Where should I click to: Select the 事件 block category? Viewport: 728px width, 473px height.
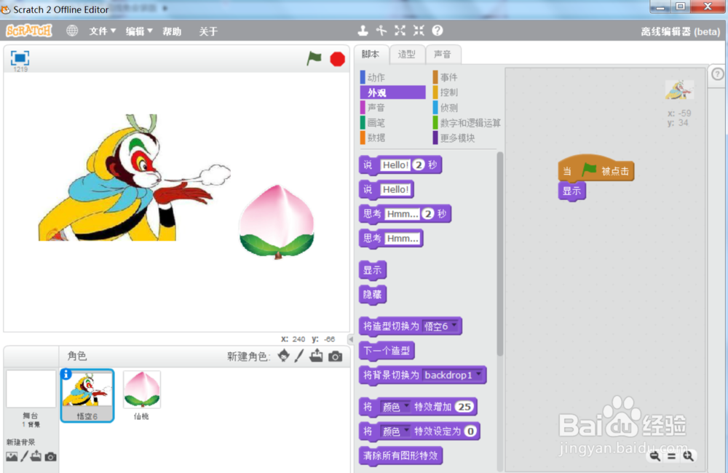pos(467,77)
